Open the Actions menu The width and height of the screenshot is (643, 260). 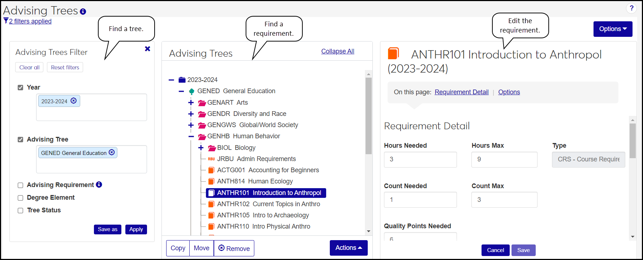pyautogui.click(x=348, y=248)
